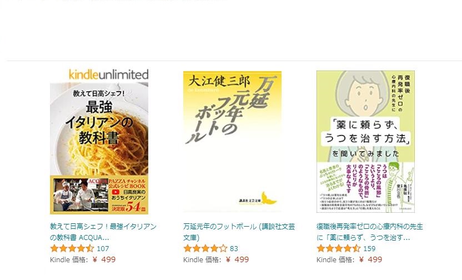Select the ￥499 price of 万延元年のフットボール
This screenshot has height=280, width=462.
(237, 259)
